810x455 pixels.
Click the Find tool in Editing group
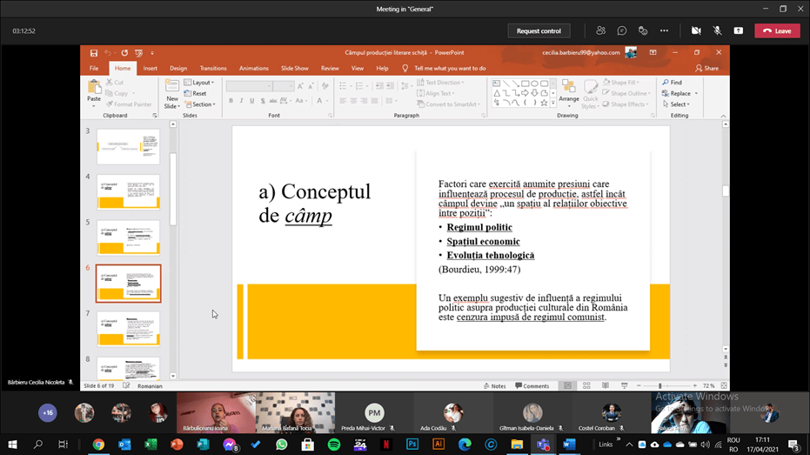(x=672, y=83)
